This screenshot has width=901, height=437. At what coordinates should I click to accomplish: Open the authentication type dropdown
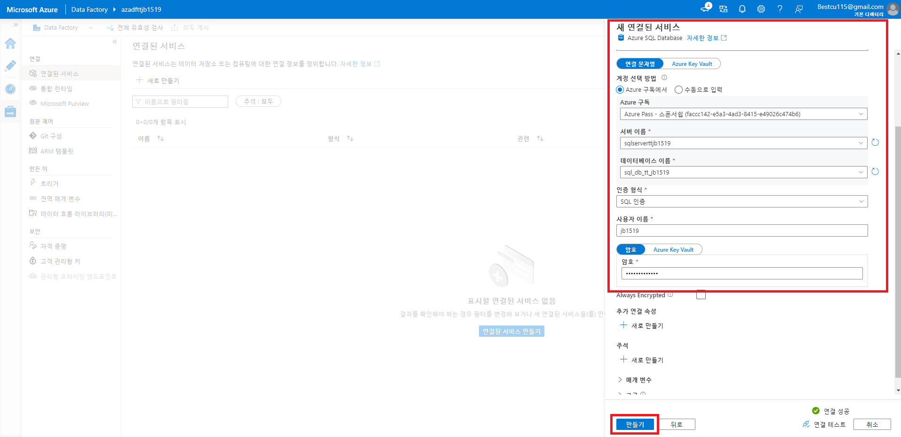coord(742,201)
